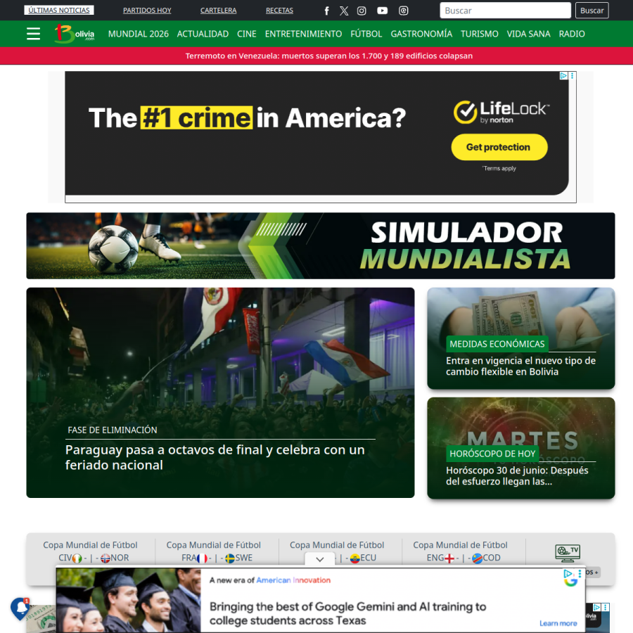
Task: Open Paraguay octavos de final article
Action: [x=215, y=457]
